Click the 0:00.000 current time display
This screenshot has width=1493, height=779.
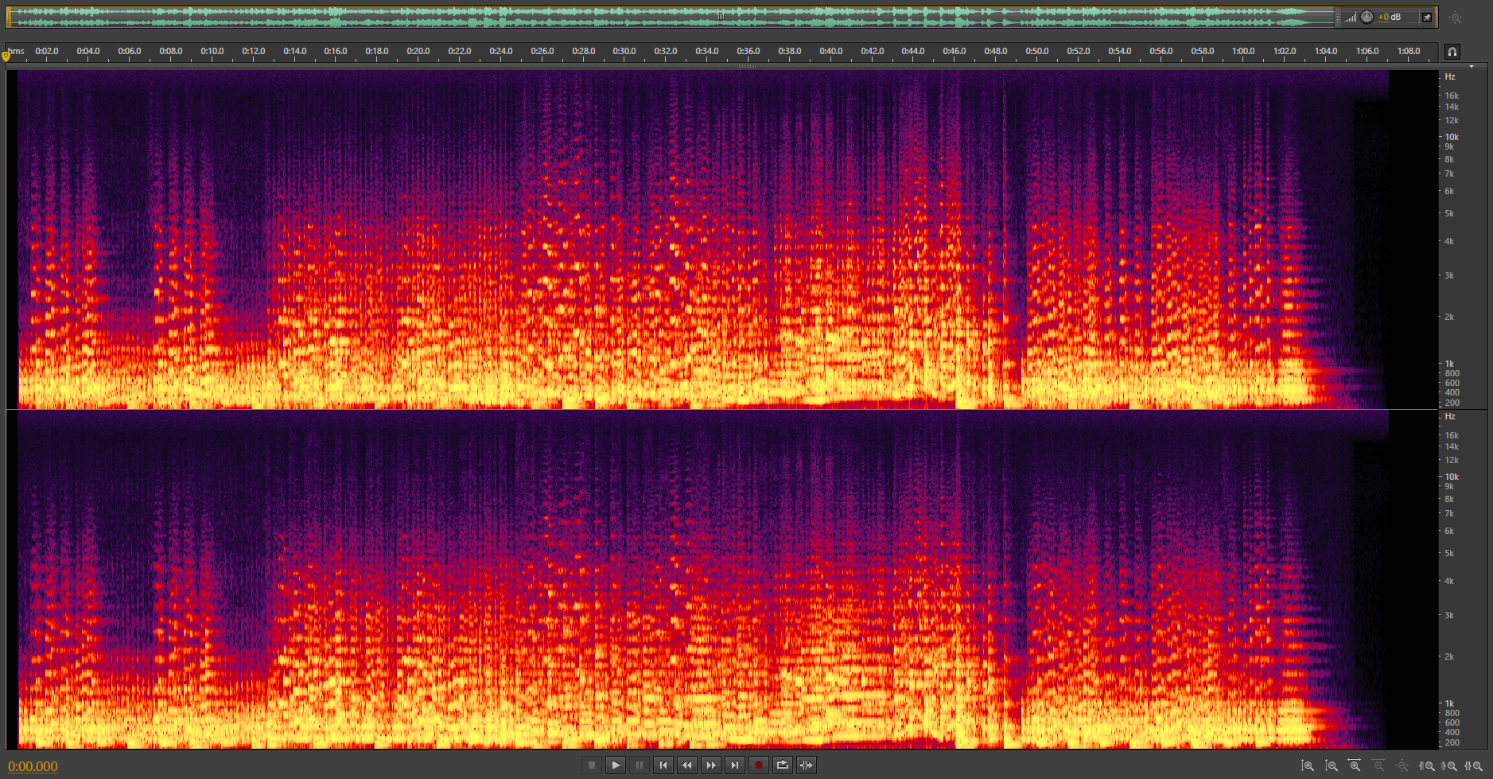point(33,766)
